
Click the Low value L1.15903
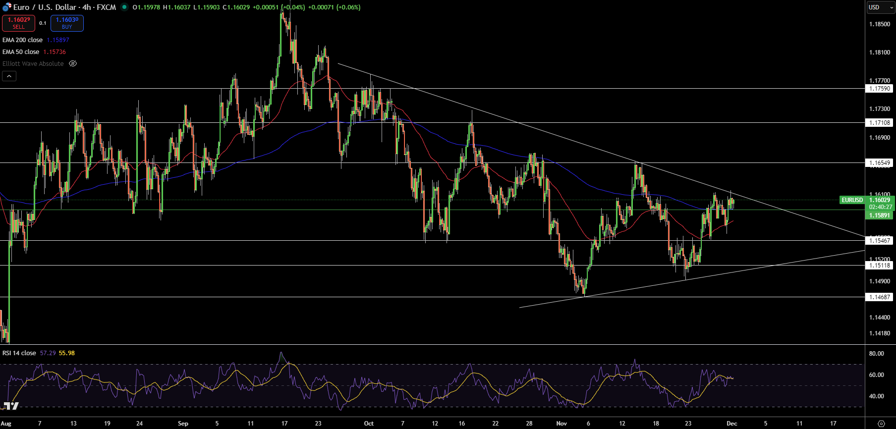[x=206, y=7]
